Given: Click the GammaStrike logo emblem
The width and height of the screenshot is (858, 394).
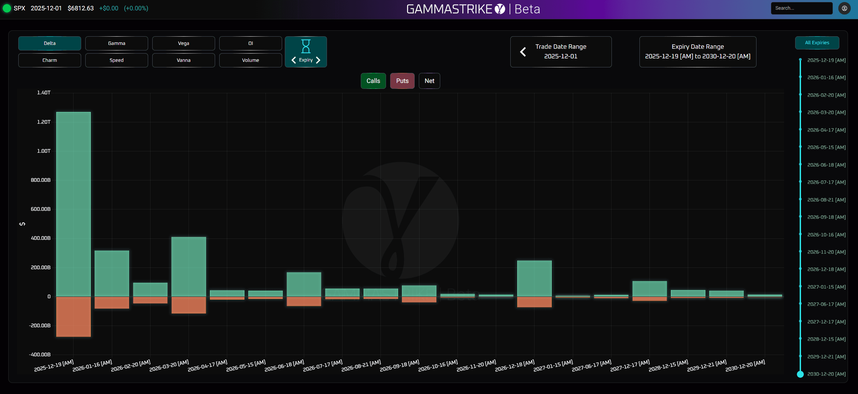Looking at the screenshot, I should pyautogui.click(x=500, y=9).
